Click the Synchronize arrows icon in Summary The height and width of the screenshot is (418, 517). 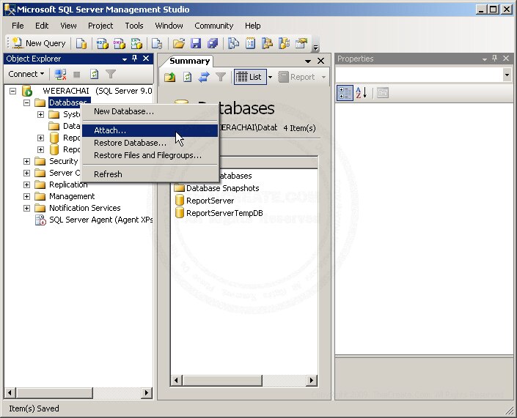(x=204, y=77)
